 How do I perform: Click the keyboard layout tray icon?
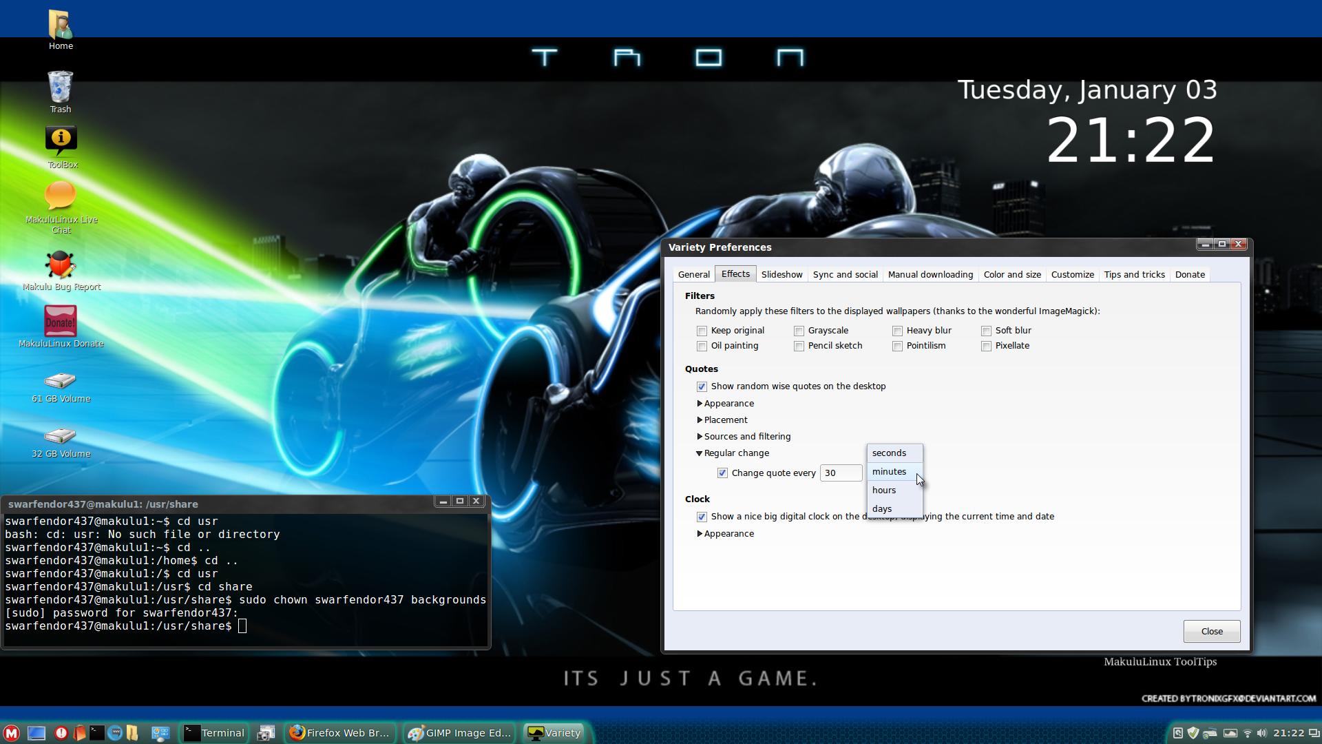pyautogui.click(x=1210, y=733)
